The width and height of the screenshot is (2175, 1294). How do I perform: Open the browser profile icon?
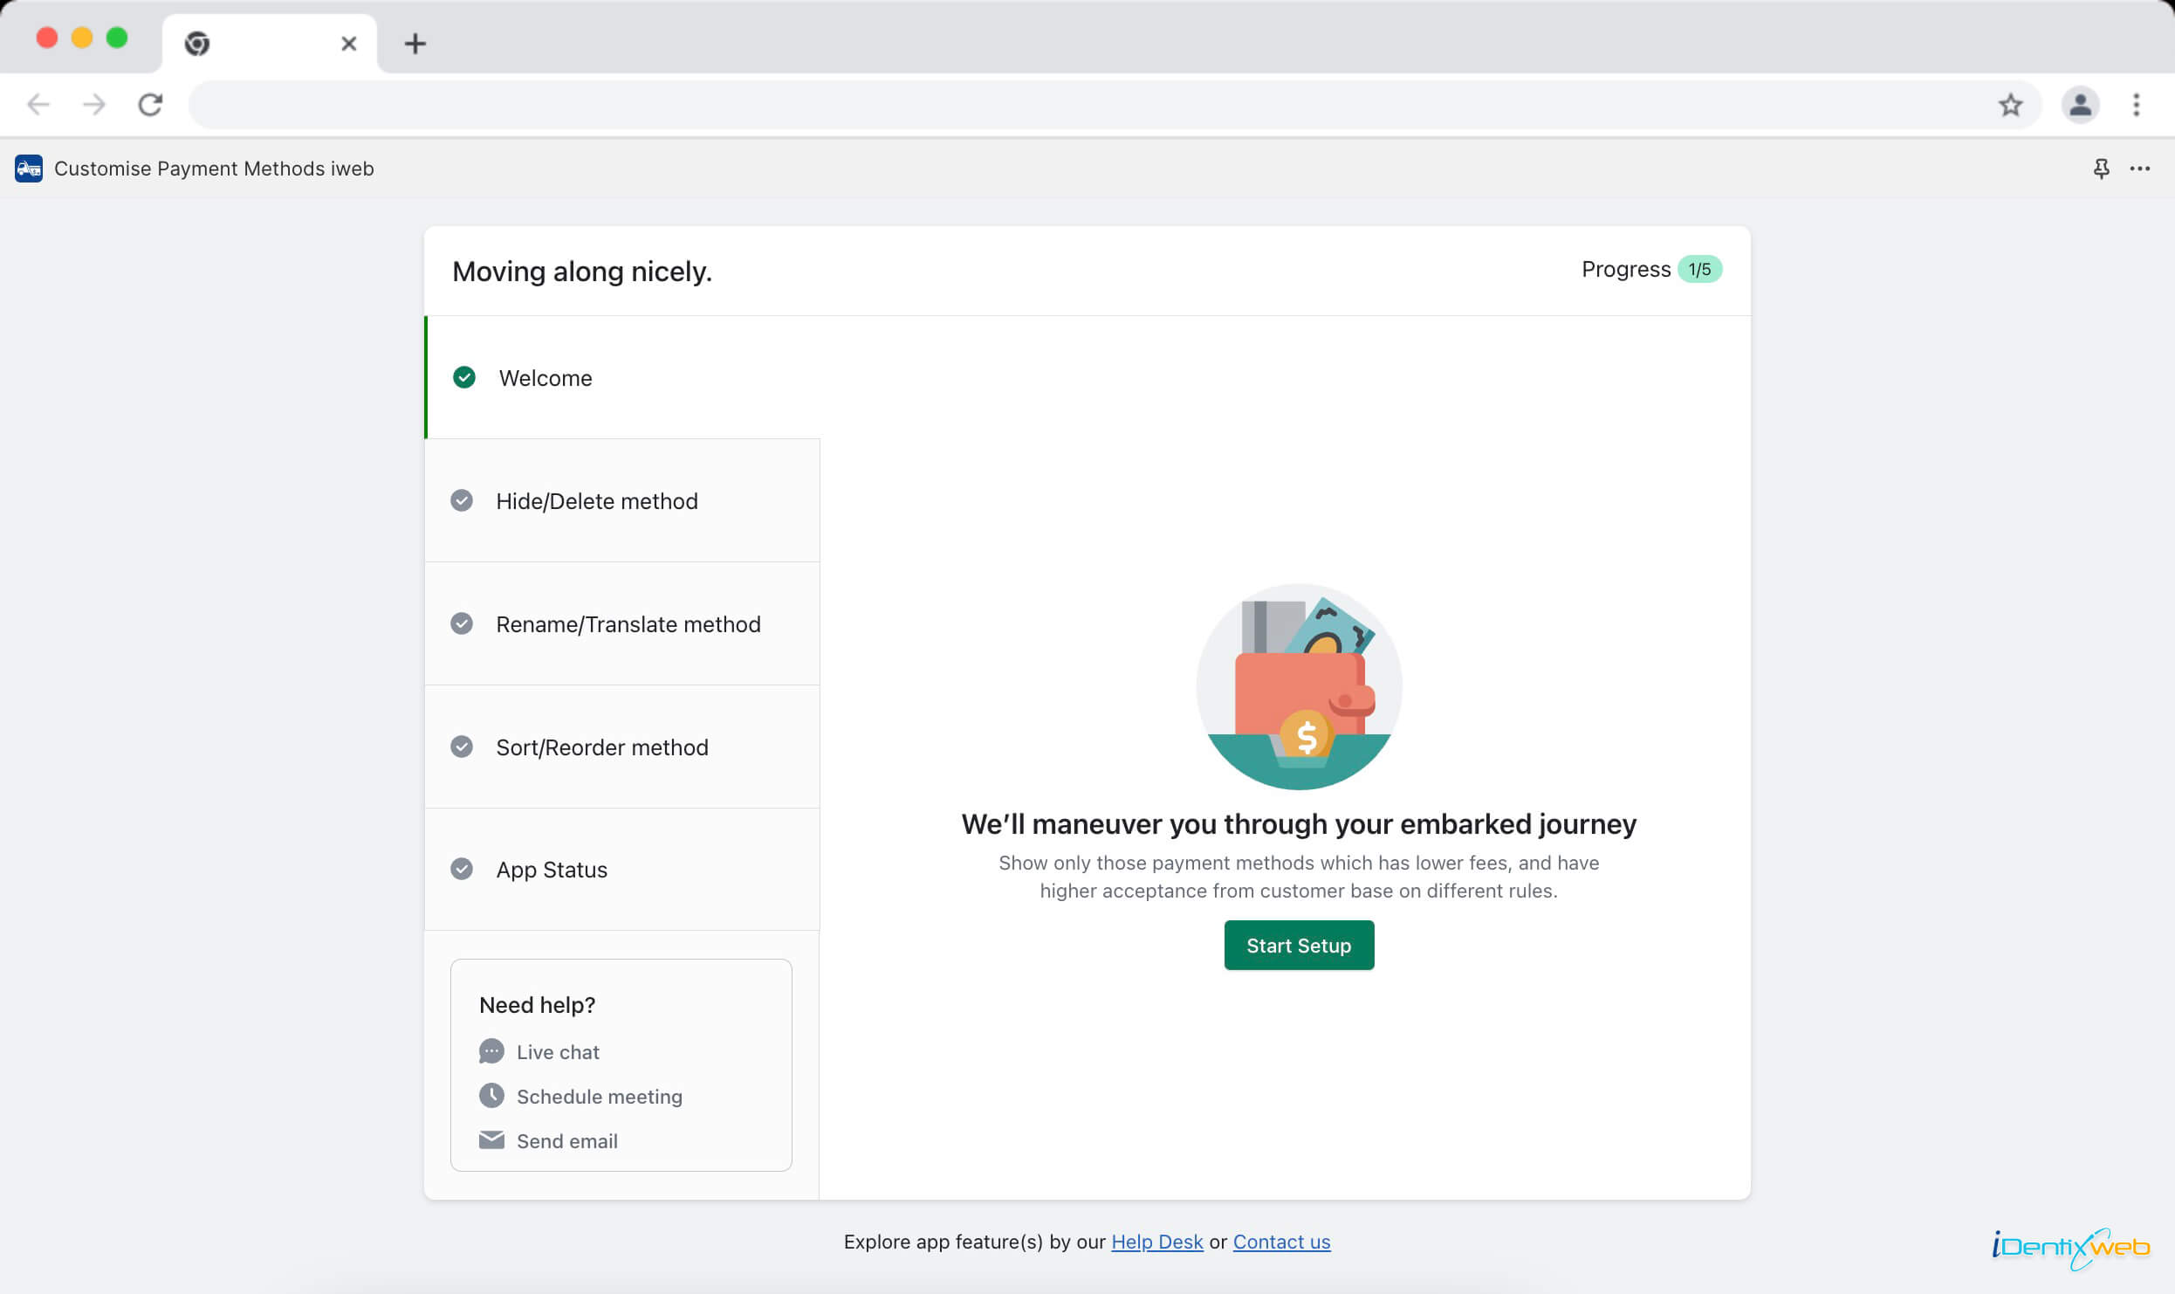[2081, 105]
